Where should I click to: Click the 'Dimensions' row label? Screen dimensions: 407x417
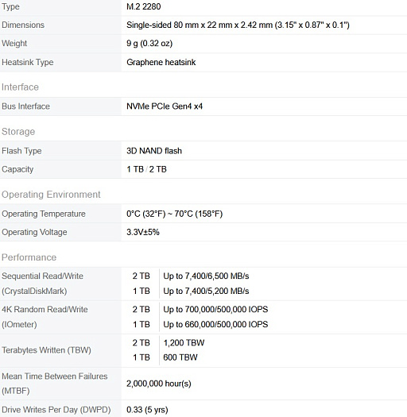23,25
